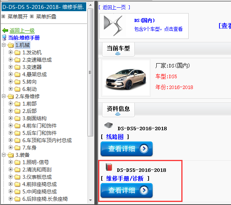The image size is (231, 205).
Task: Click the tree panel scrollbar thumb
Action: 90,72
